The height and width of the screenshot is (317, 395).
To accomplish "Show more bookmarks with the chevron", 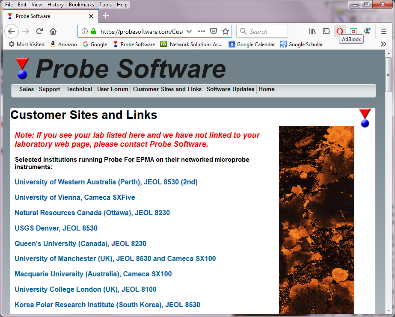I will 383,44.
